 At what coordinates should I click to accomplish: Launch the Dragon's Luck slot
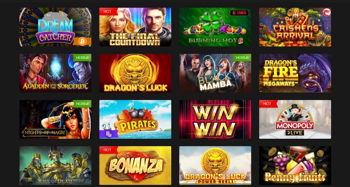[x=135, y=73]
